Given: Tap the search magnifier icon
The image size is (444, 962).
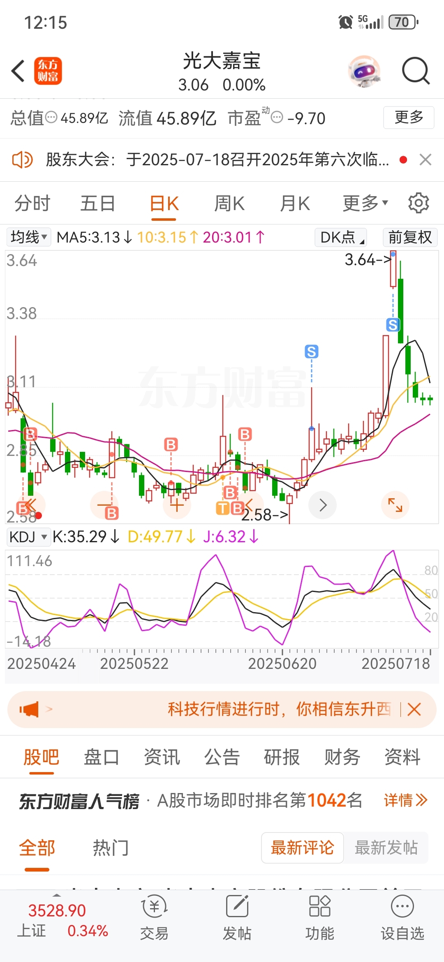Looking at the screenshot, I should [416, 71].
